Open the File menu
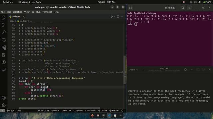 pyautogui.click(x=3, y=12)
